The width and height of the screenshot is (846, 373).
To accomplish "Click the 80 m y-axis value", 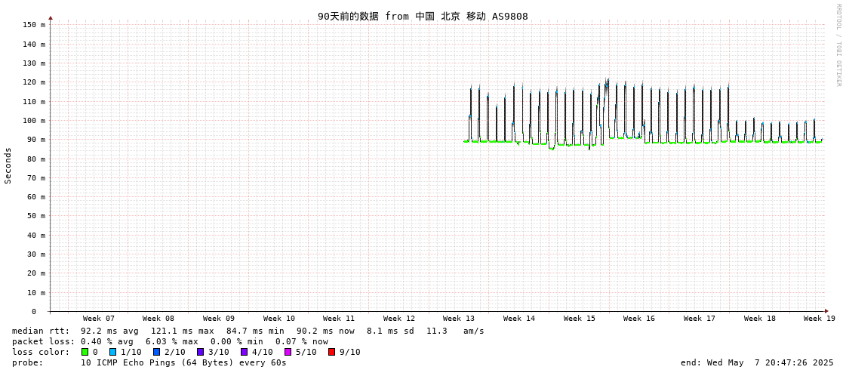I will coord(37,159).
